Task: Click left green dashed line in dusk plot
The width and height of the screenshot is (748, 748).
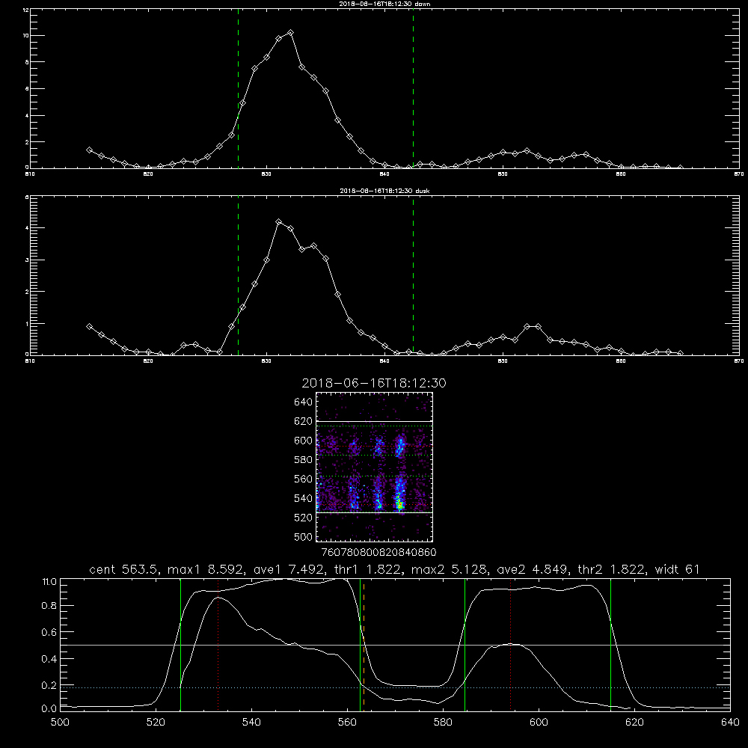Action: click(x=238, y=275)
